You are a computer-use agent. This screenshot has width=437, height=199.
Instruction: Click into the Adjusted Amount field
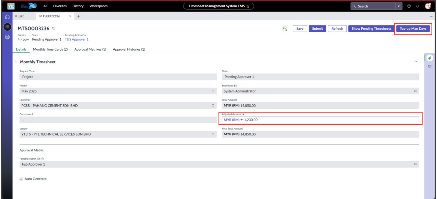(x=328, y=120)
